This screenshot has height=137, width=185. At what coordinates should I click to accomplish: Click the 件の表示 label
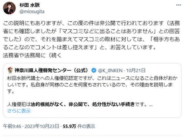click(86, 126)
